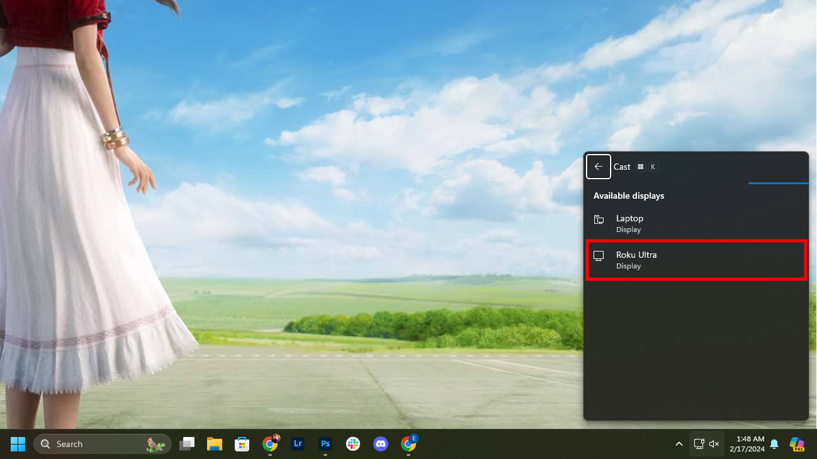The image size is (817, 459).
Task: Show hidden system tray icons
Action: (x=679, y=444)
